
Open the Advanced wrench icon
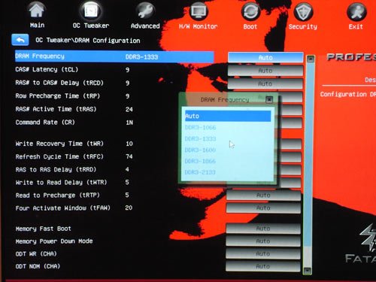(145, 11)
